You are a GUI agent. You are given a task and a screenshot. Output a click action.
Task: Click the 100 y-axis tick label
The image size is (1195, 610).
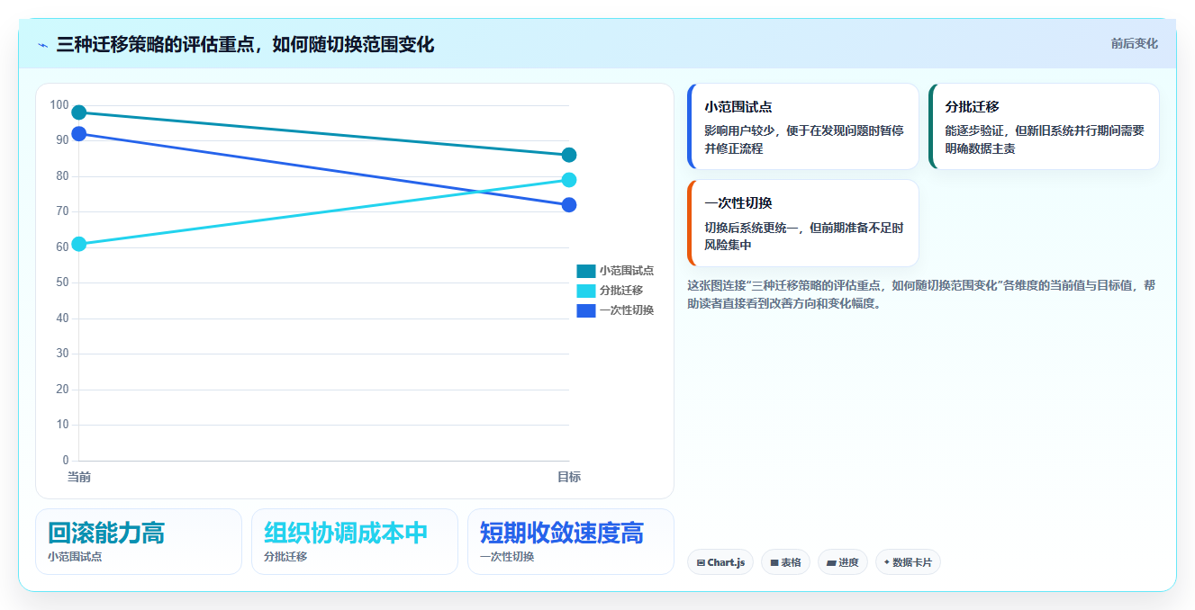pos(59,105)
